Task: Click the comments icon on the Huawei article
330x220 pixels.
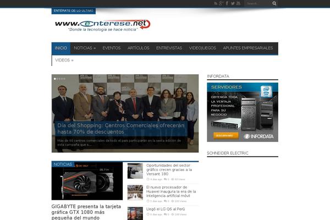Action: point(166,201)
